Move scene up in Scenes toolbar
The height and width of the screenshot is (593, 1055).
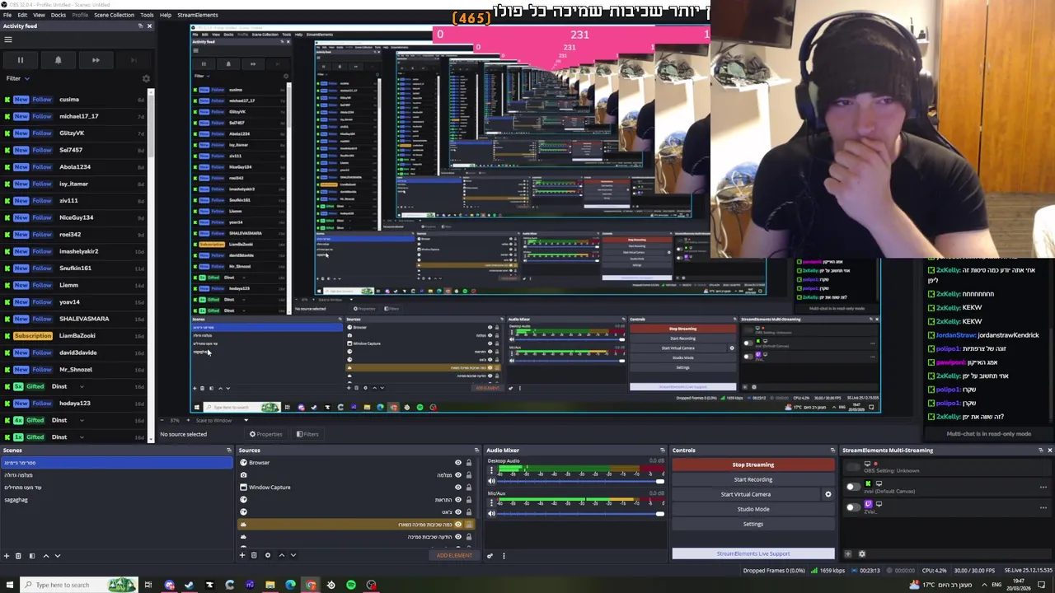tap(45, 556)
